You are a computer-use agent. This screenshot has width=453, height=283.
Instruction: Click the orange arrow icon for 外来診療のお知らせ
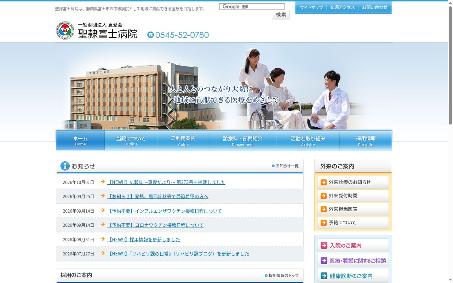click(x=323, y=182)
